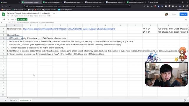This screenshot has width=189, height=106.
Task: Switch to the Tier List sheet tab
Action: coord(13,100)
